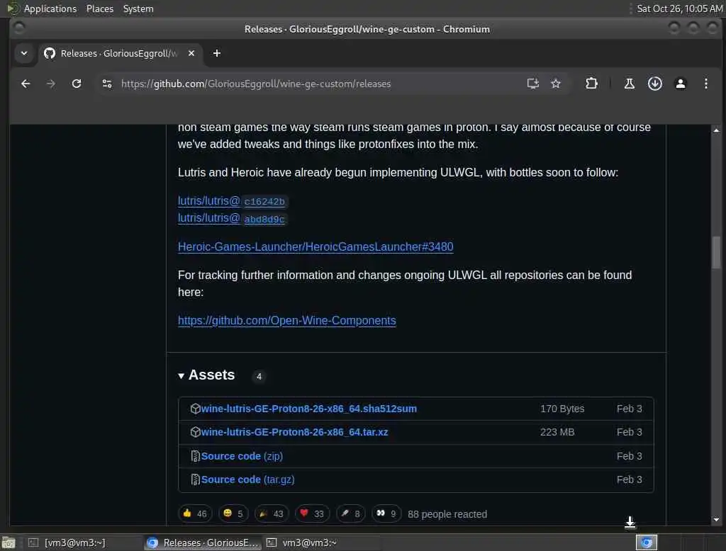Click Chromium workspace icon in bottom panel
This screenshot has height=551, width=726.
coord(647,543)
